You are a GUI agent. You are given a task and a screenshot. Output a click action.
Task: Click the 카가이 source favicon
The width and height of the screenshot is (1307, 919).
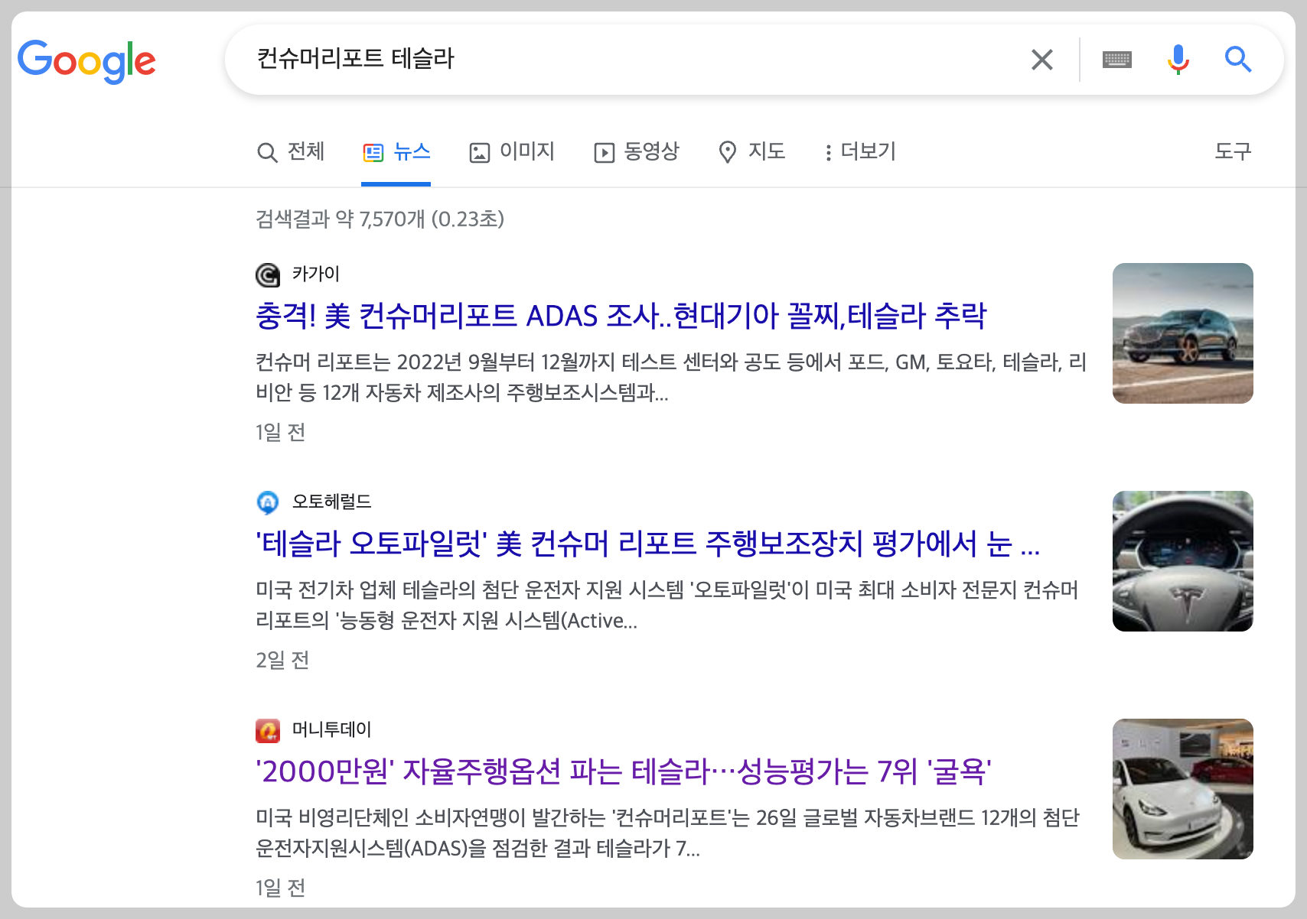point(268,274)
